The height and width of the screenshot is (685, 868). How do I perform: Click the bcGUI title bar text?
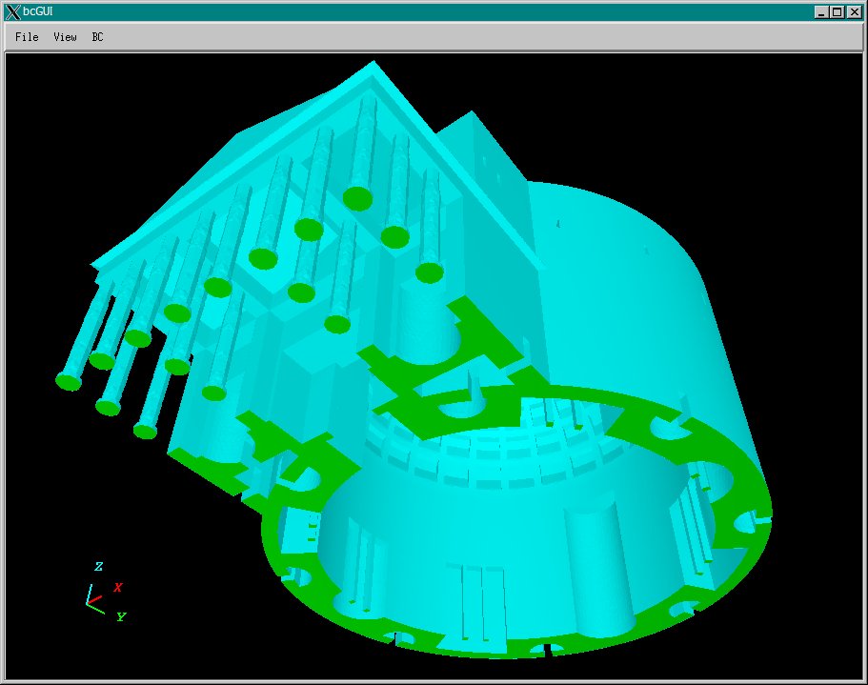[38, 11]
